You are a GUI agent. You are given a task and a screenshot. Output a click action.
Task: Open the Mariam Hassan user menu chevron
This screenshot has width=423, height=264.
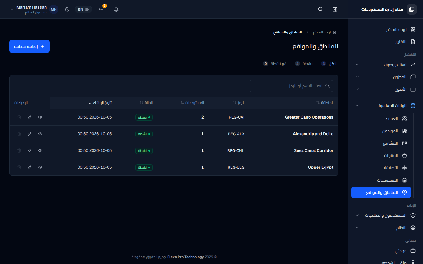(x=12, y=9)
